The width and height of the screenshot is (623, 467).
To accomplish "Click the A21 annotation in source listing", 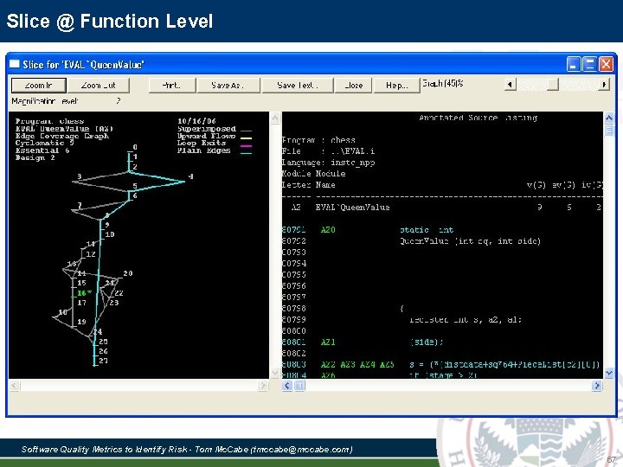I will pos(328,342).
